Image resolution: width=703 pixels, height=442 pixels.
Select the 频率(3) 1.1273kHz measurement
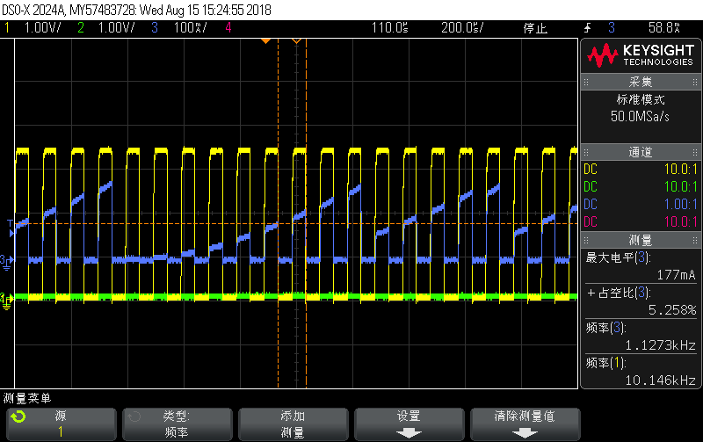[x=641, y=337]
